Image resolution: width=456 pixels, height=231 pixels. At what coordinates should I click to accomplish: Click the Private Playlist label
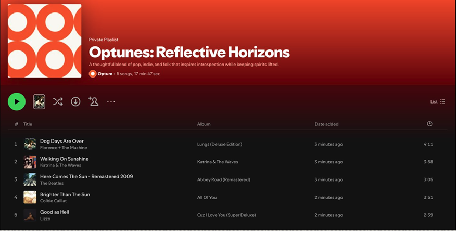click(104, 40)
